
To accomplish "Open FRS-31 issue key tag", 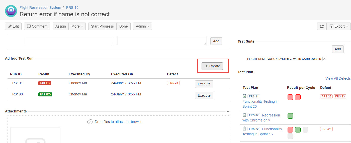I will (254, 96).
